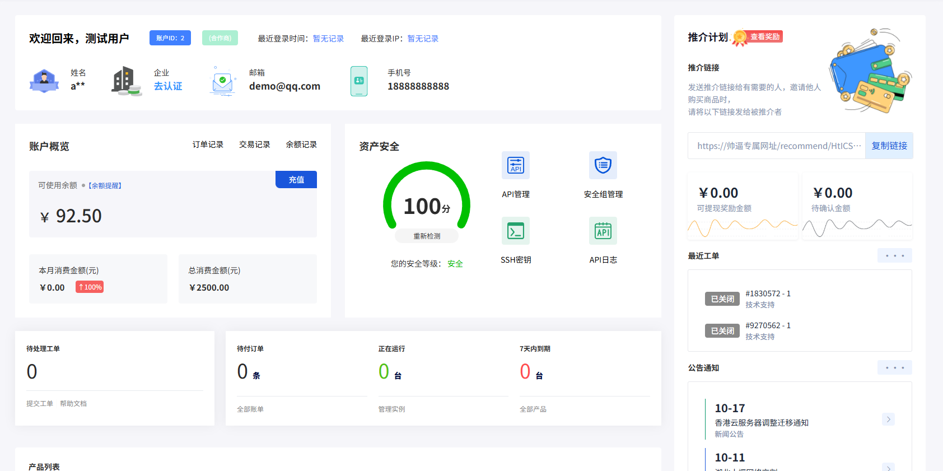Image resolution: width=943 pixels, height=471 pixels.
Task: Click the 复制链接 button
Action: tap(889, 146)
